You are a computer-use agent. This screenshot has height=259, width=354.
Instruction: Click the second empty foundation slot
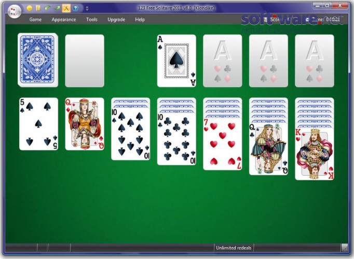tap(222, 61)
